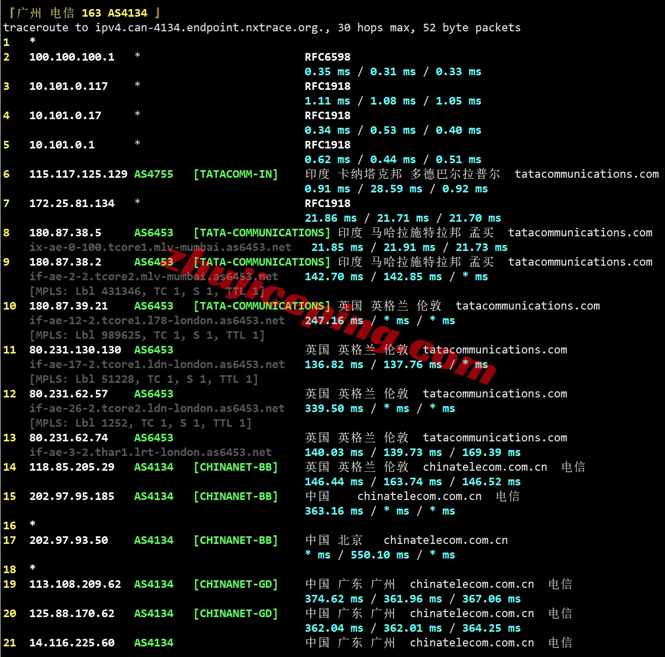Select IP 80.231.62.57 on hop 12
Viewport: 665px width, 657px height.
point(69,394)
